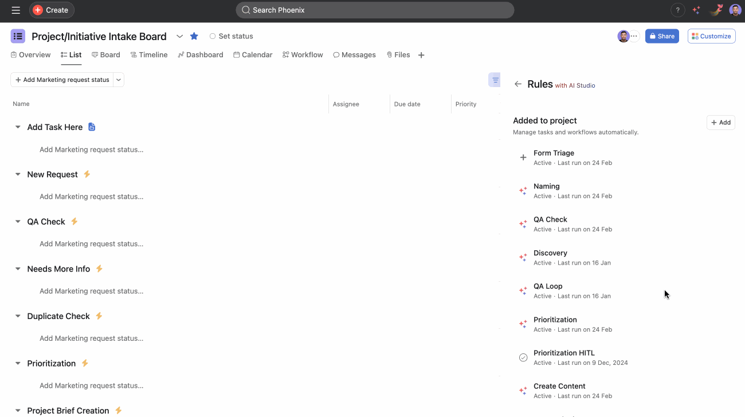Screen dimensions: 745x417
Task: Go back using the Rules panel arrow
Action: click(x=518, y=84)
